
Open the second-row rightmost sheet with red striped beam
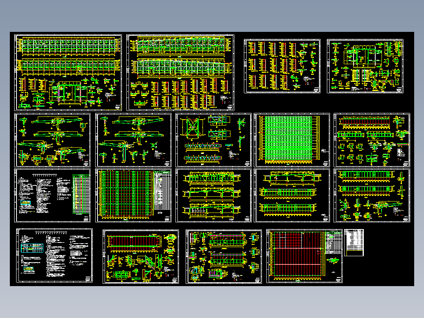point(372,140)
